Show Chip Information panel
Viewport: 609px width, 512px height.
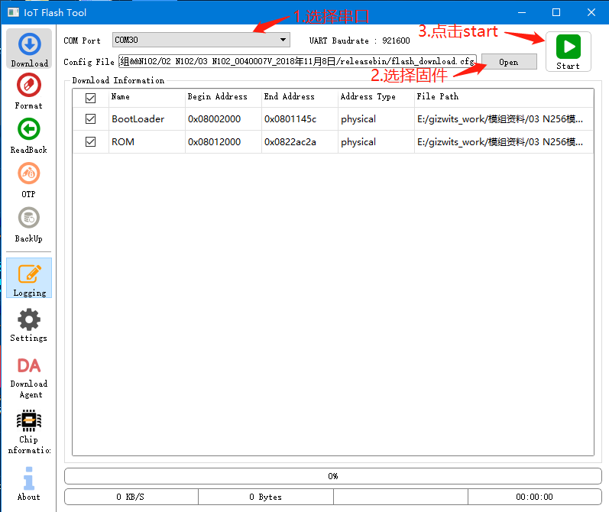(29, 431)
